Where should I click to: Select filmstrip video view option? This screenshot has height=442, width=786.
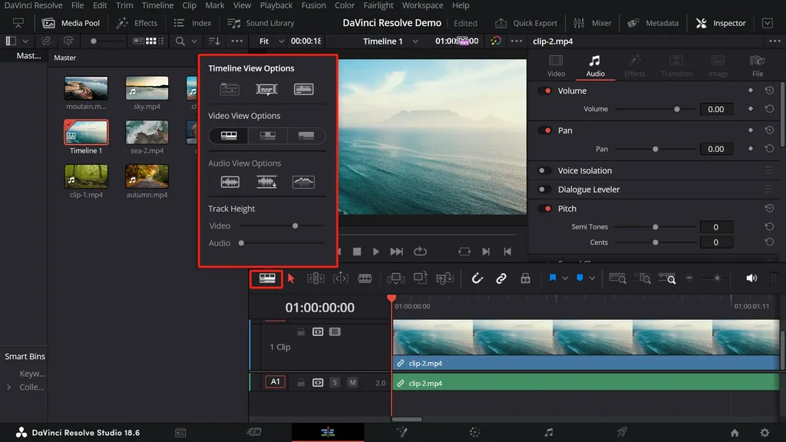[x=229, y=136]
